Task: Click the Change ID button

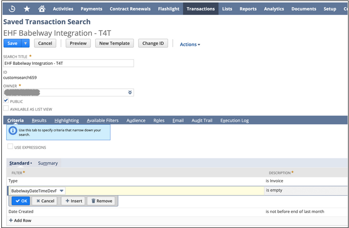Action: coord(153,43)
